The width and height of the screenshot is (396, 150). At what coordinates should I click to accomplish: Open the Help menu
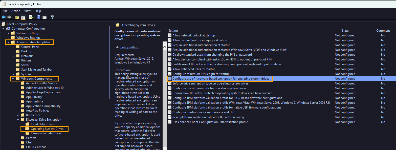click(x=38, y=11)
